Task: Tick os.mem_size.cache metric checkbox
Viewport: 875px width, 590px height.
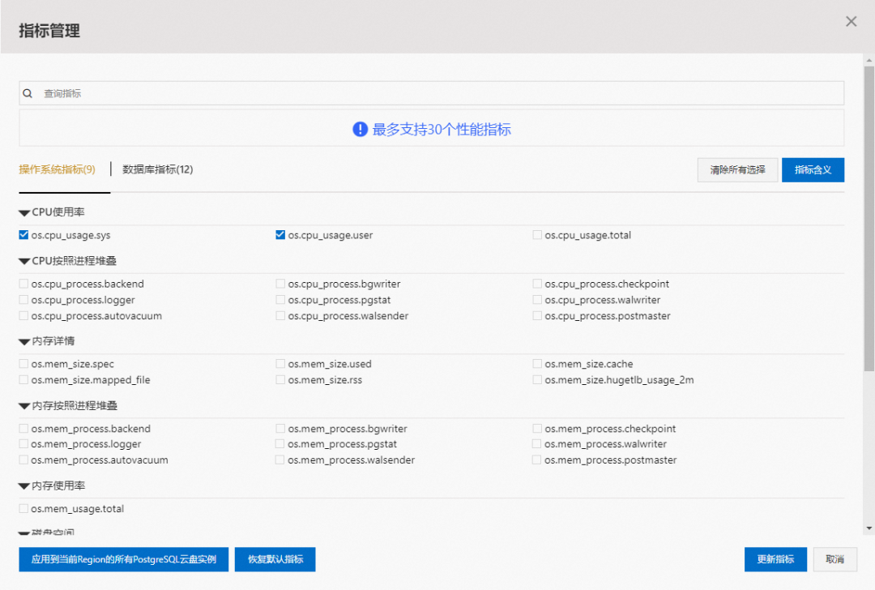Action: click(537, 364)
